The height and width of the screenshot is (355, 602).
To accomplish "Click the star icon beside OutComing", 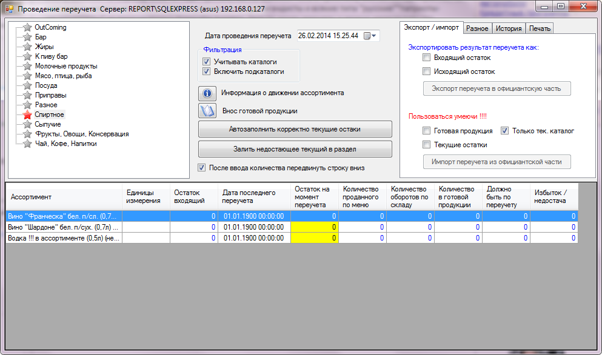I will pos(27,27).
